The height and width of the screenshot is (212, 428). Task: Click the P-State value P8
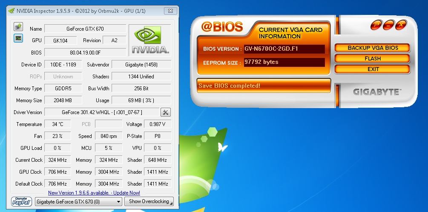click(158, 136)
